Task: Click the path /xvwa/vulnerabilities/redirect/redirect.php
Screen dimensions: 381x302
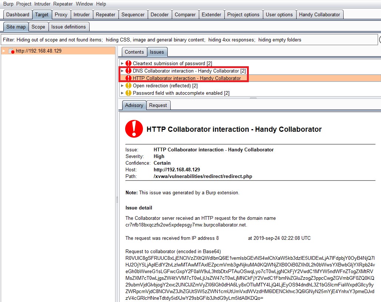Action: click(x=203, y=177)
